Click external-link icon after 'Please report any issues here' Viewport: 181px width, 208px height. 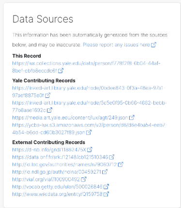[153, 45]
